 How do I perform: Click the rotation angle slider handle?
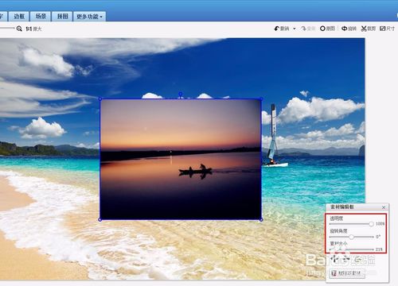pyautogui.click(x=351, y=237)
